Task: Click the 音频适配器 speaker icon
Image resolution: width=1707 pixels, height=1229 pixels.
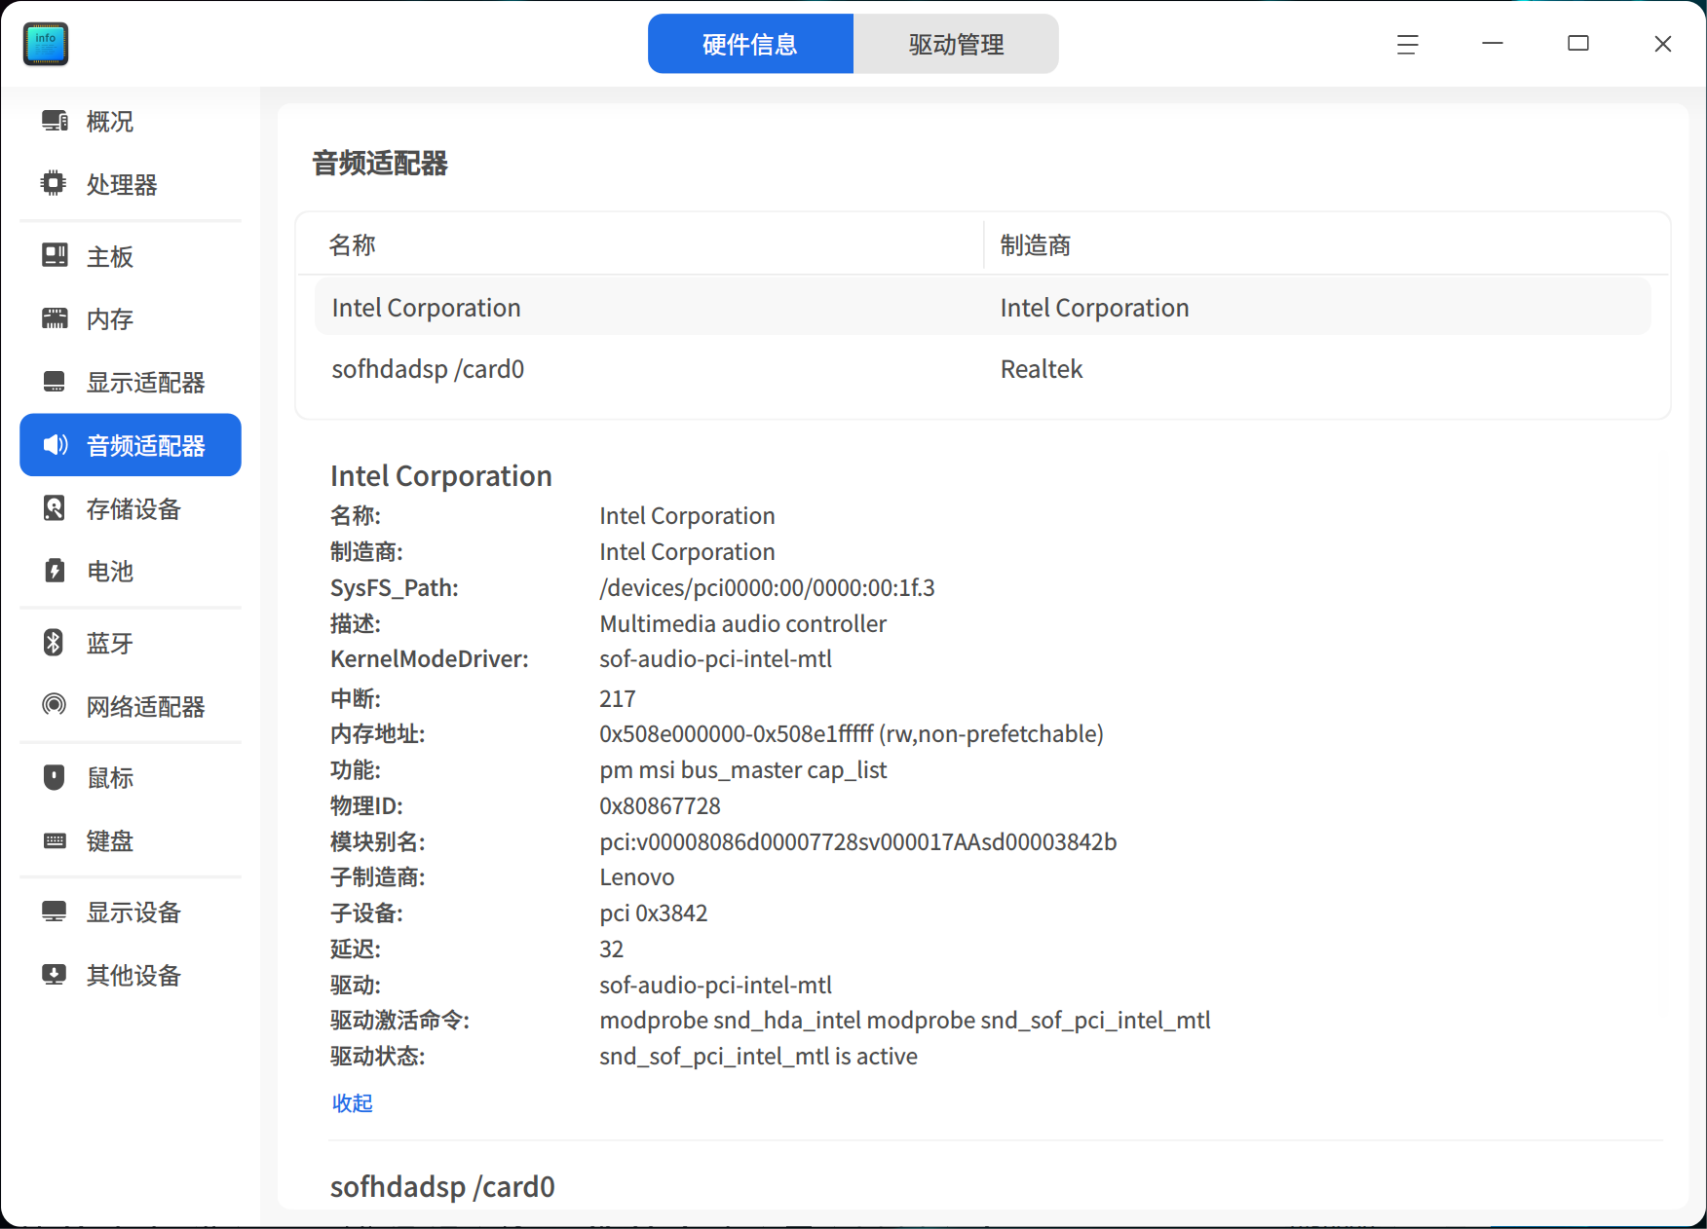Action: tap(55, 445)
